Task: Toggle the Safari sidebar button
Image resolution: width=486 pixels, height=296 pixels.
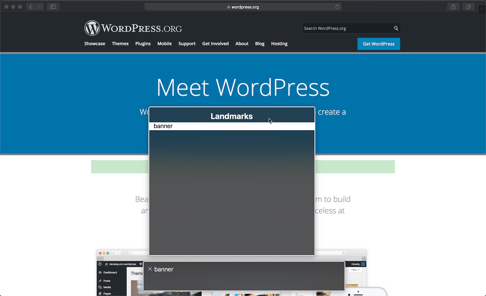Action: pyautogui.click(x=53, y=7)
